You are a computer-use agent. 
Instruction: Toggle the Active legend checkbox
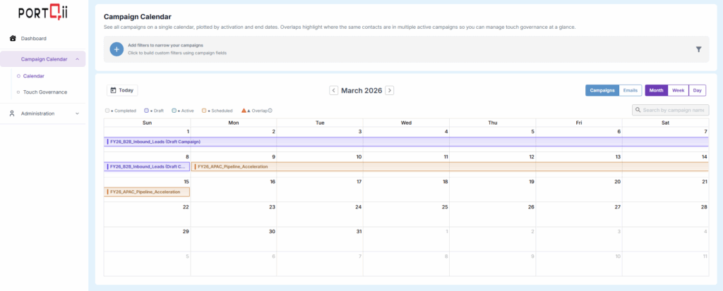pyautogui.click(x=174, y=111)
